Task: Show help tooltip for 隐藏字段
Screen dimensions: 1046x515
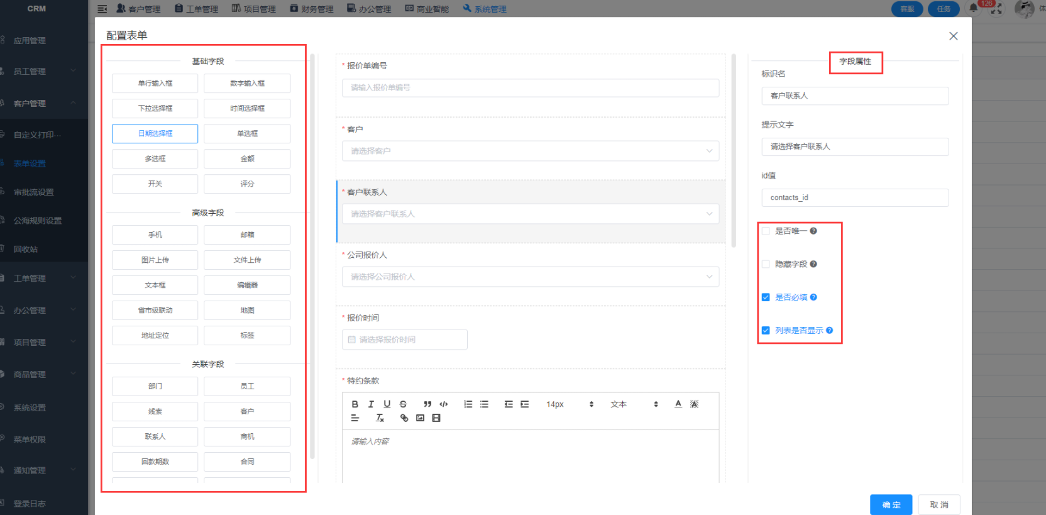Action: click(x=813, y=264)
